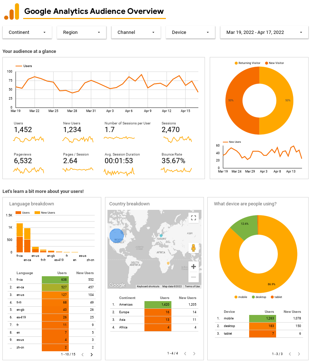This screenshot has height=363, width=311.
Task: Zoom in on the map with plus icon
Action: (x=194, y=267)
